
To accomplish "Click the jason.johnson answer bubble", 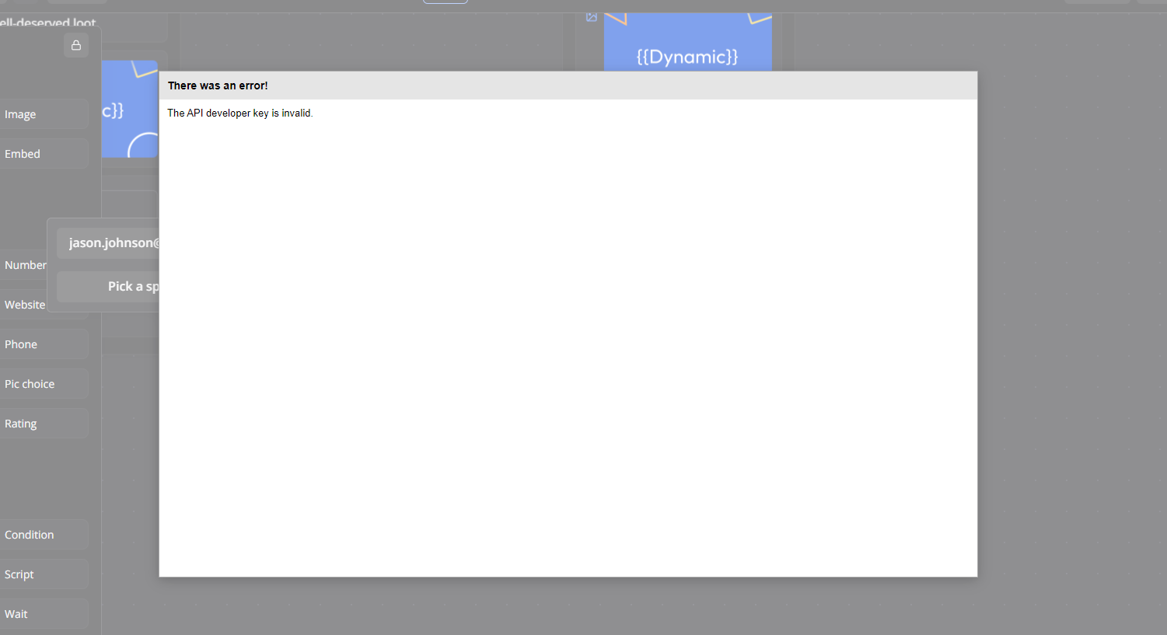I will click(x=113, y=242).
